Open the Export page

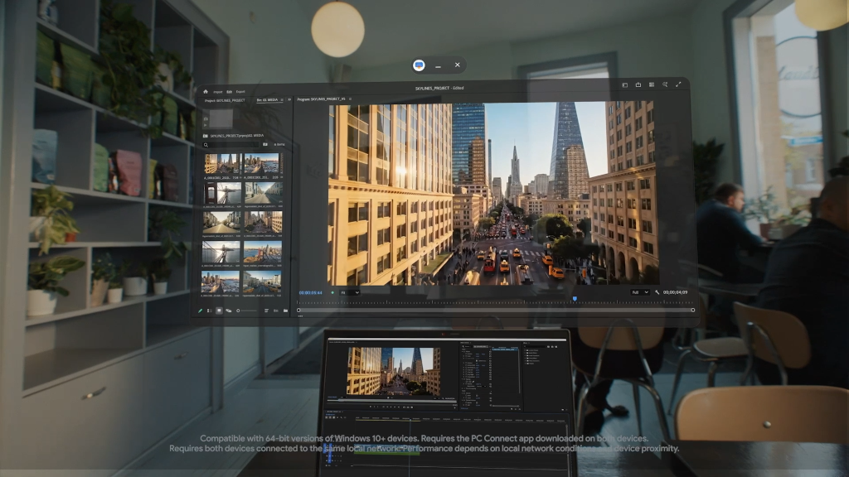(x=240, y=91)
